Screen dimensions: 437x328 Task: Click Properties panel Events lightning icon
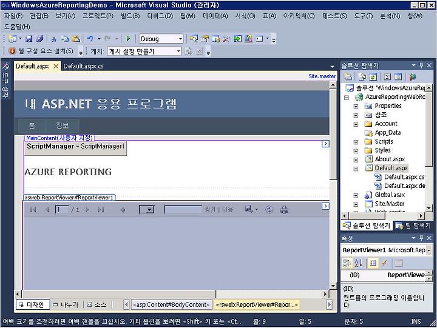[x=385, y=263]
